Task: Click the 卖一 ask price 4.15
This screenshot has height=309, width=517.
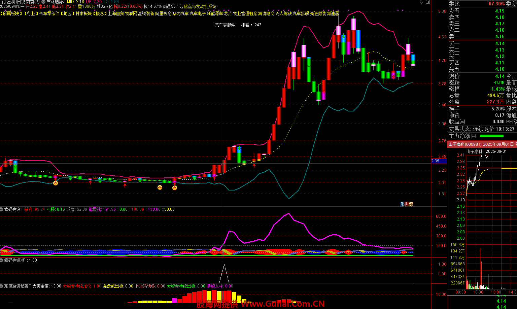Action: point(499,37)
